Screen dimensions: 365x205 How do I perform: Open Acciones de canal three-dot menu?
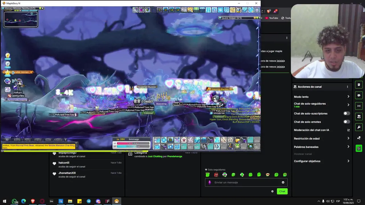pyautogui.click(x=347, y=87)
